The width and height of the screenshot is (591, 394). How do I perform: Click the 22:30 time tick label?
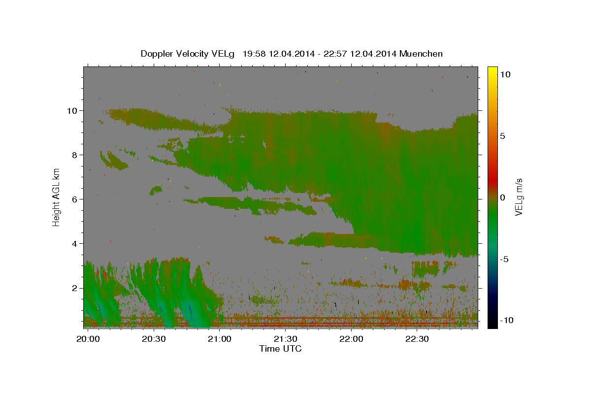pyautogui.click(x=417, y=339)
